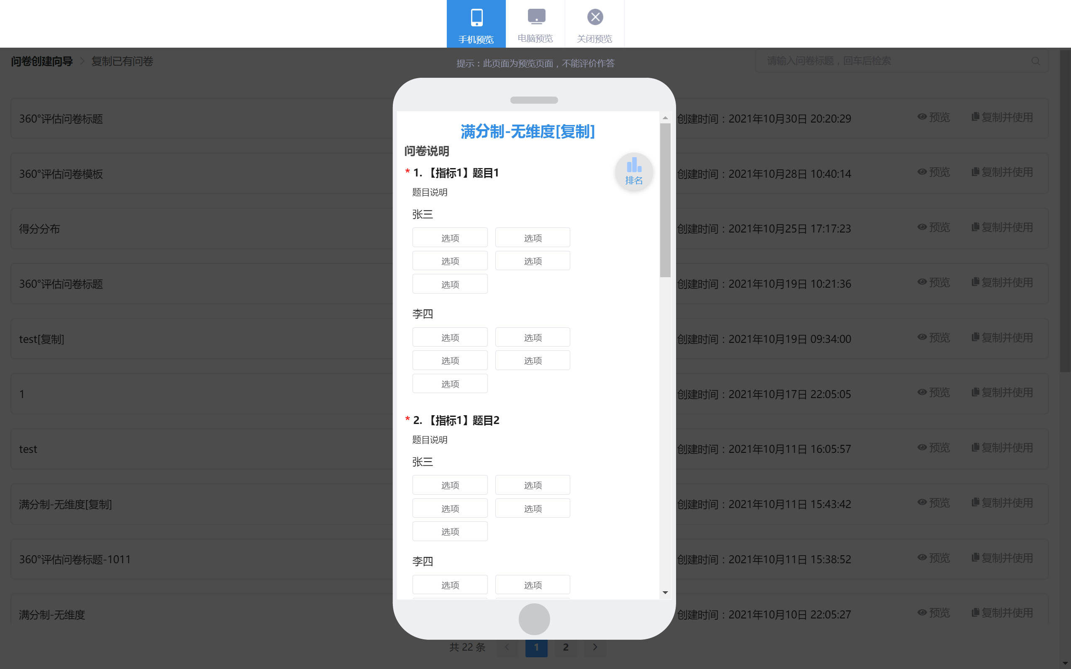Click the phone preview scrollbar up arrow
Image resolution: width=1071 pixels, height=669 pixels.
click(x=665, y=117)
